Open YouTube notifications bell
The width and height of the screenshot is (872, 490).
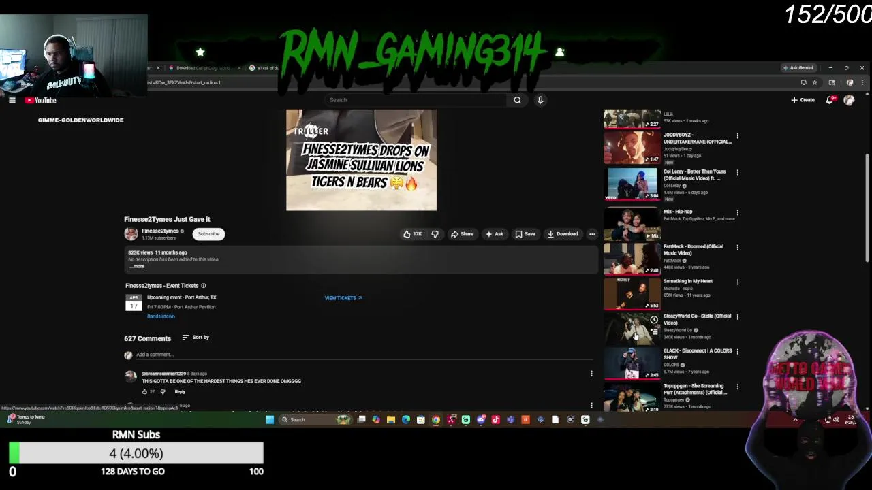pos(830,100)
